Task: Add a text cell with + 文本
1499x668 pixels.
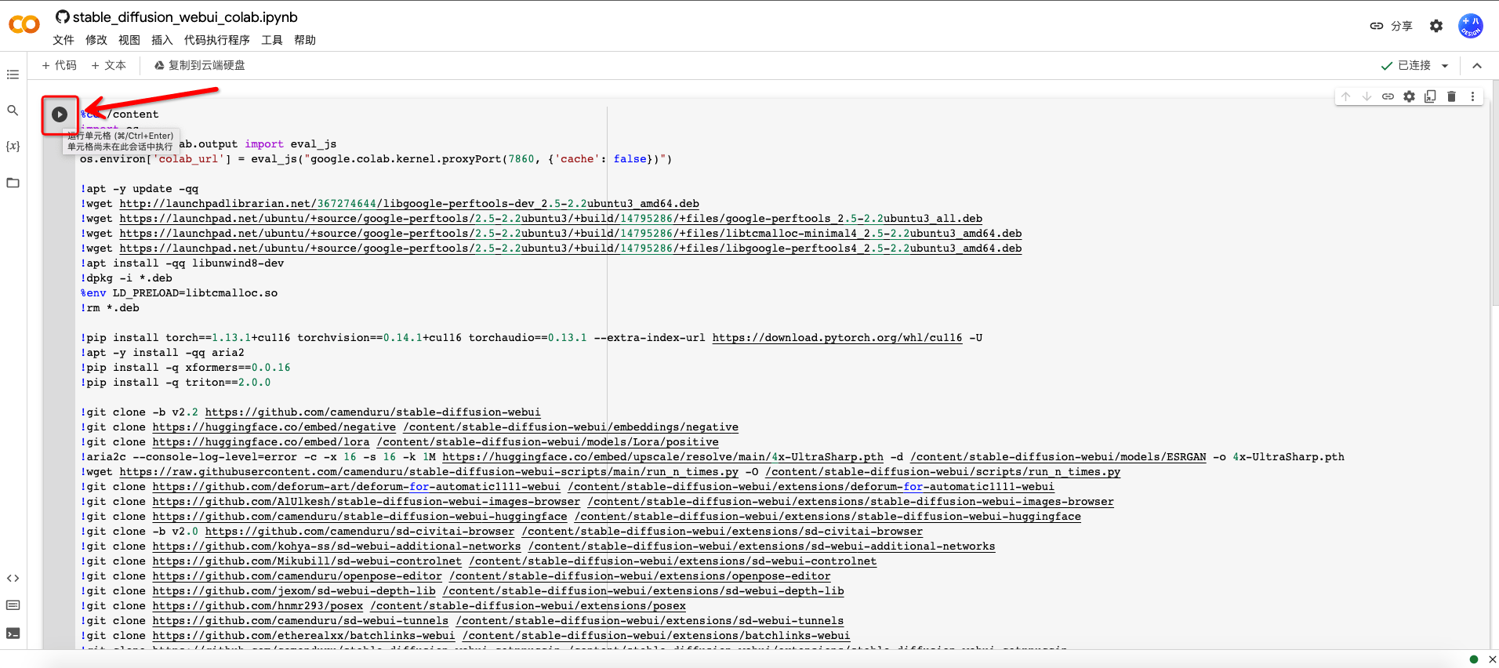Action: point(109,65)
